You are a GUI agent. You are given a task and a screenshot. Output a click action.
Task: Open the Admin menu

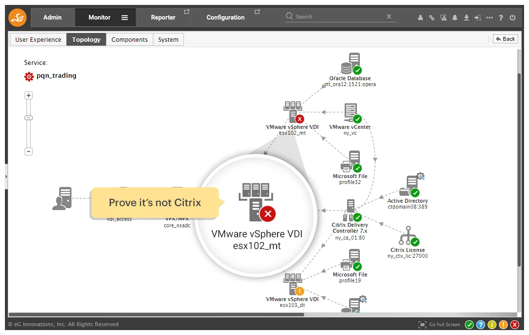tap(52, 18)
